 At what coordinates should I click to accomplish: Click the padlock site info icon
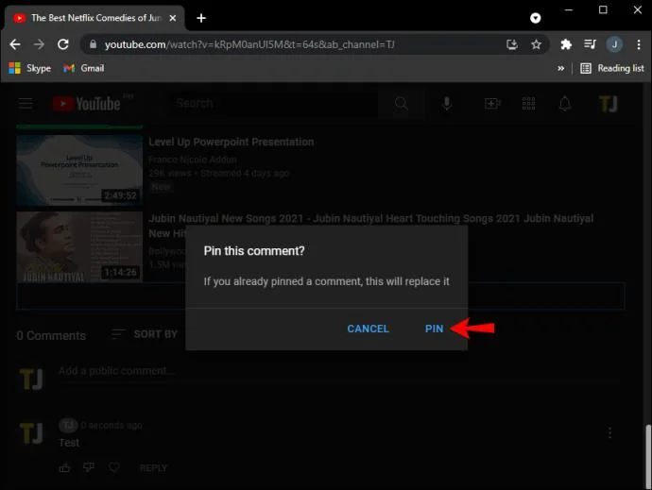point(94,44)
